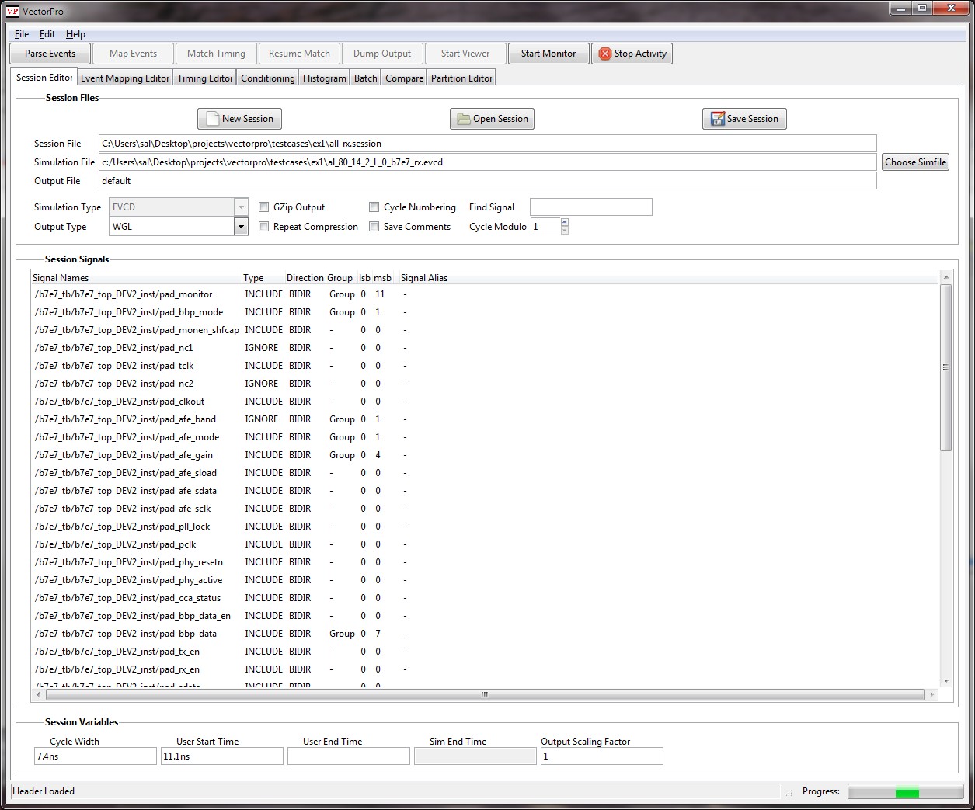Click the New Session page icon

tap(211, 118)
